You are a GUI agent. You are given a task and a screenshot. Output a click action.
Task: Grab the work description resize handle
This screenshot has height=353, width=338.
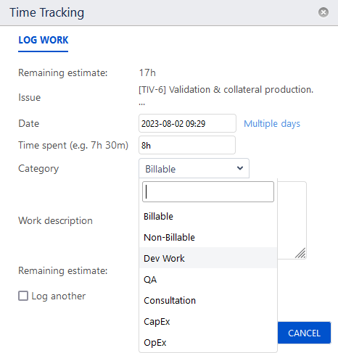click(x=300, y=253)
